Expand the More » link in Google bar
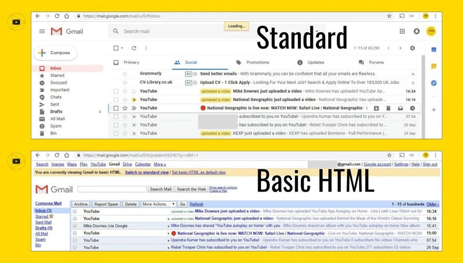The width and height of the screenshot is (463, 263). [x=159, y=164]
